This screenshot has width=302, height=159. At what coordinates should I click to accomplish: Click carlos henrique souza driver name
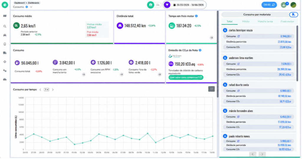pyautogui.click(x=241, y=30)
